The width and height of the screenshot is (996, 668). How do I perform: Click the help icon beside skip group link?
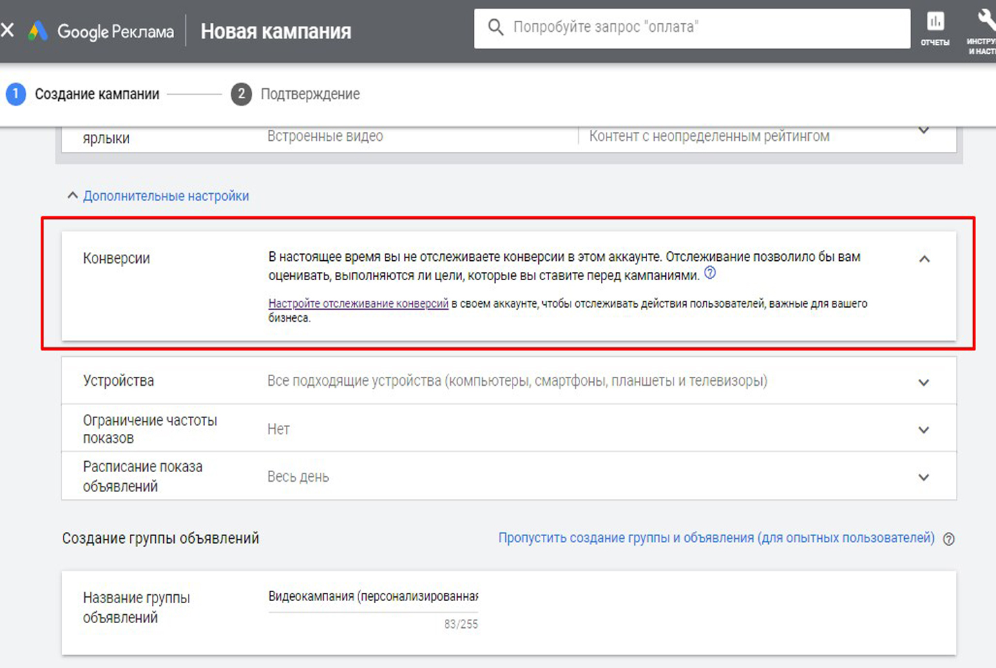(x=949, y=539)
